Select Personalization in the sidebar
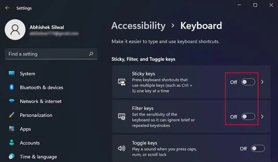The width and height of the screenshot is (278, 162). point(36,115)
